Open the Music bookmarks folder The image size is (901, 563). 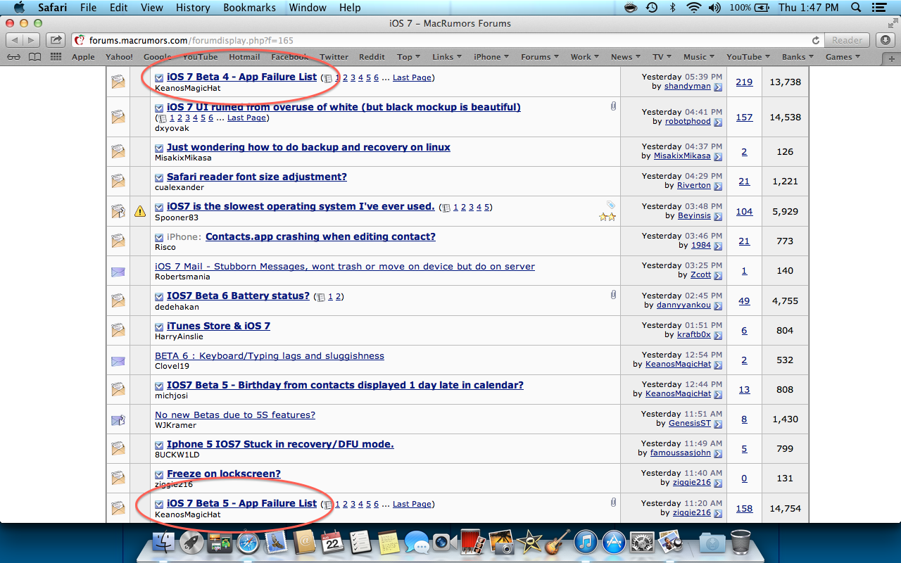[699, 57]
